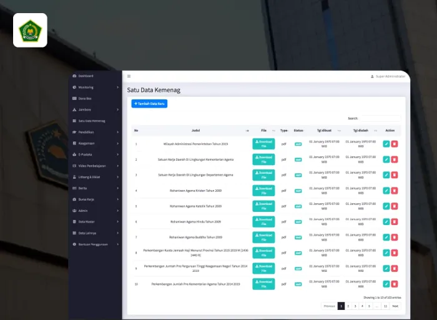This screenshot has height=320, width=437.
Task: Edit Satuan Kerja Daerah Departemen Agama row
Action: click(x=386, y=175)
